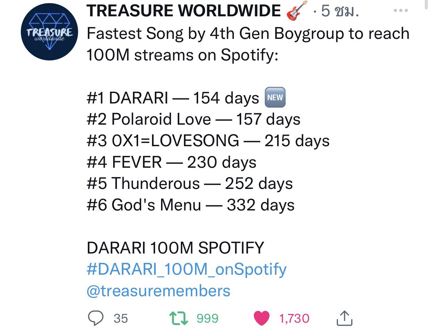Open the three-dot more options menu

(401, 11)
